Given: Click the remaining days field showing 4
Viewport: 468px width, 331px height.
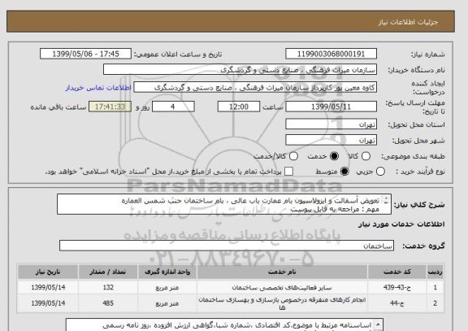Looking at the screenshot, I should point(173,107).
